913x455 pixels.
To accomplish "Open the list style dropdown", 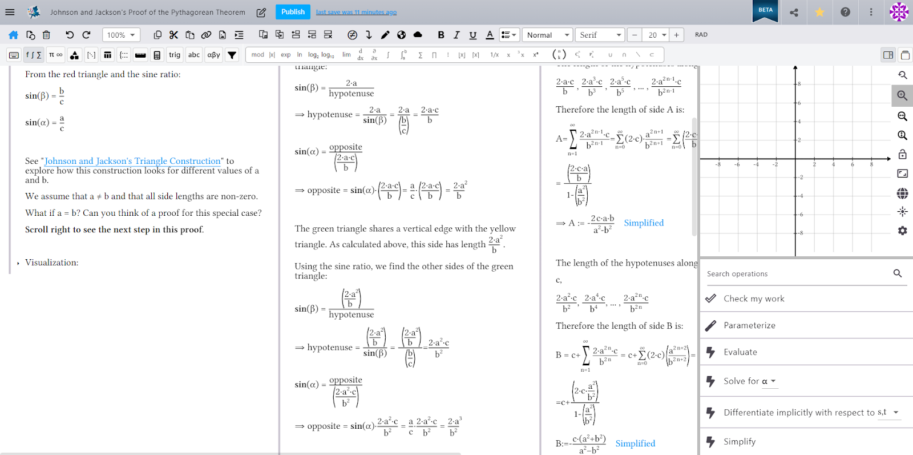I will point(509,35).
